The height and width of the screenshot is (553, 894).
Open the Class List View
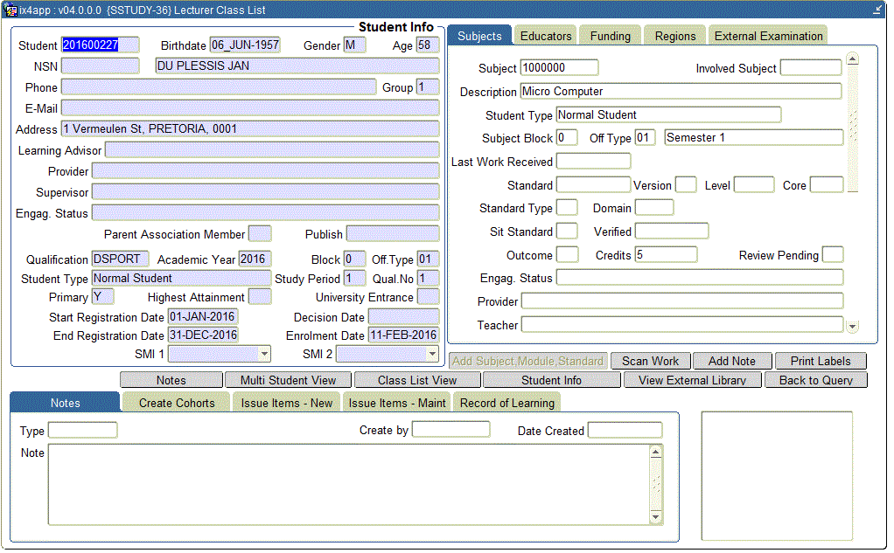pos(416,380)
